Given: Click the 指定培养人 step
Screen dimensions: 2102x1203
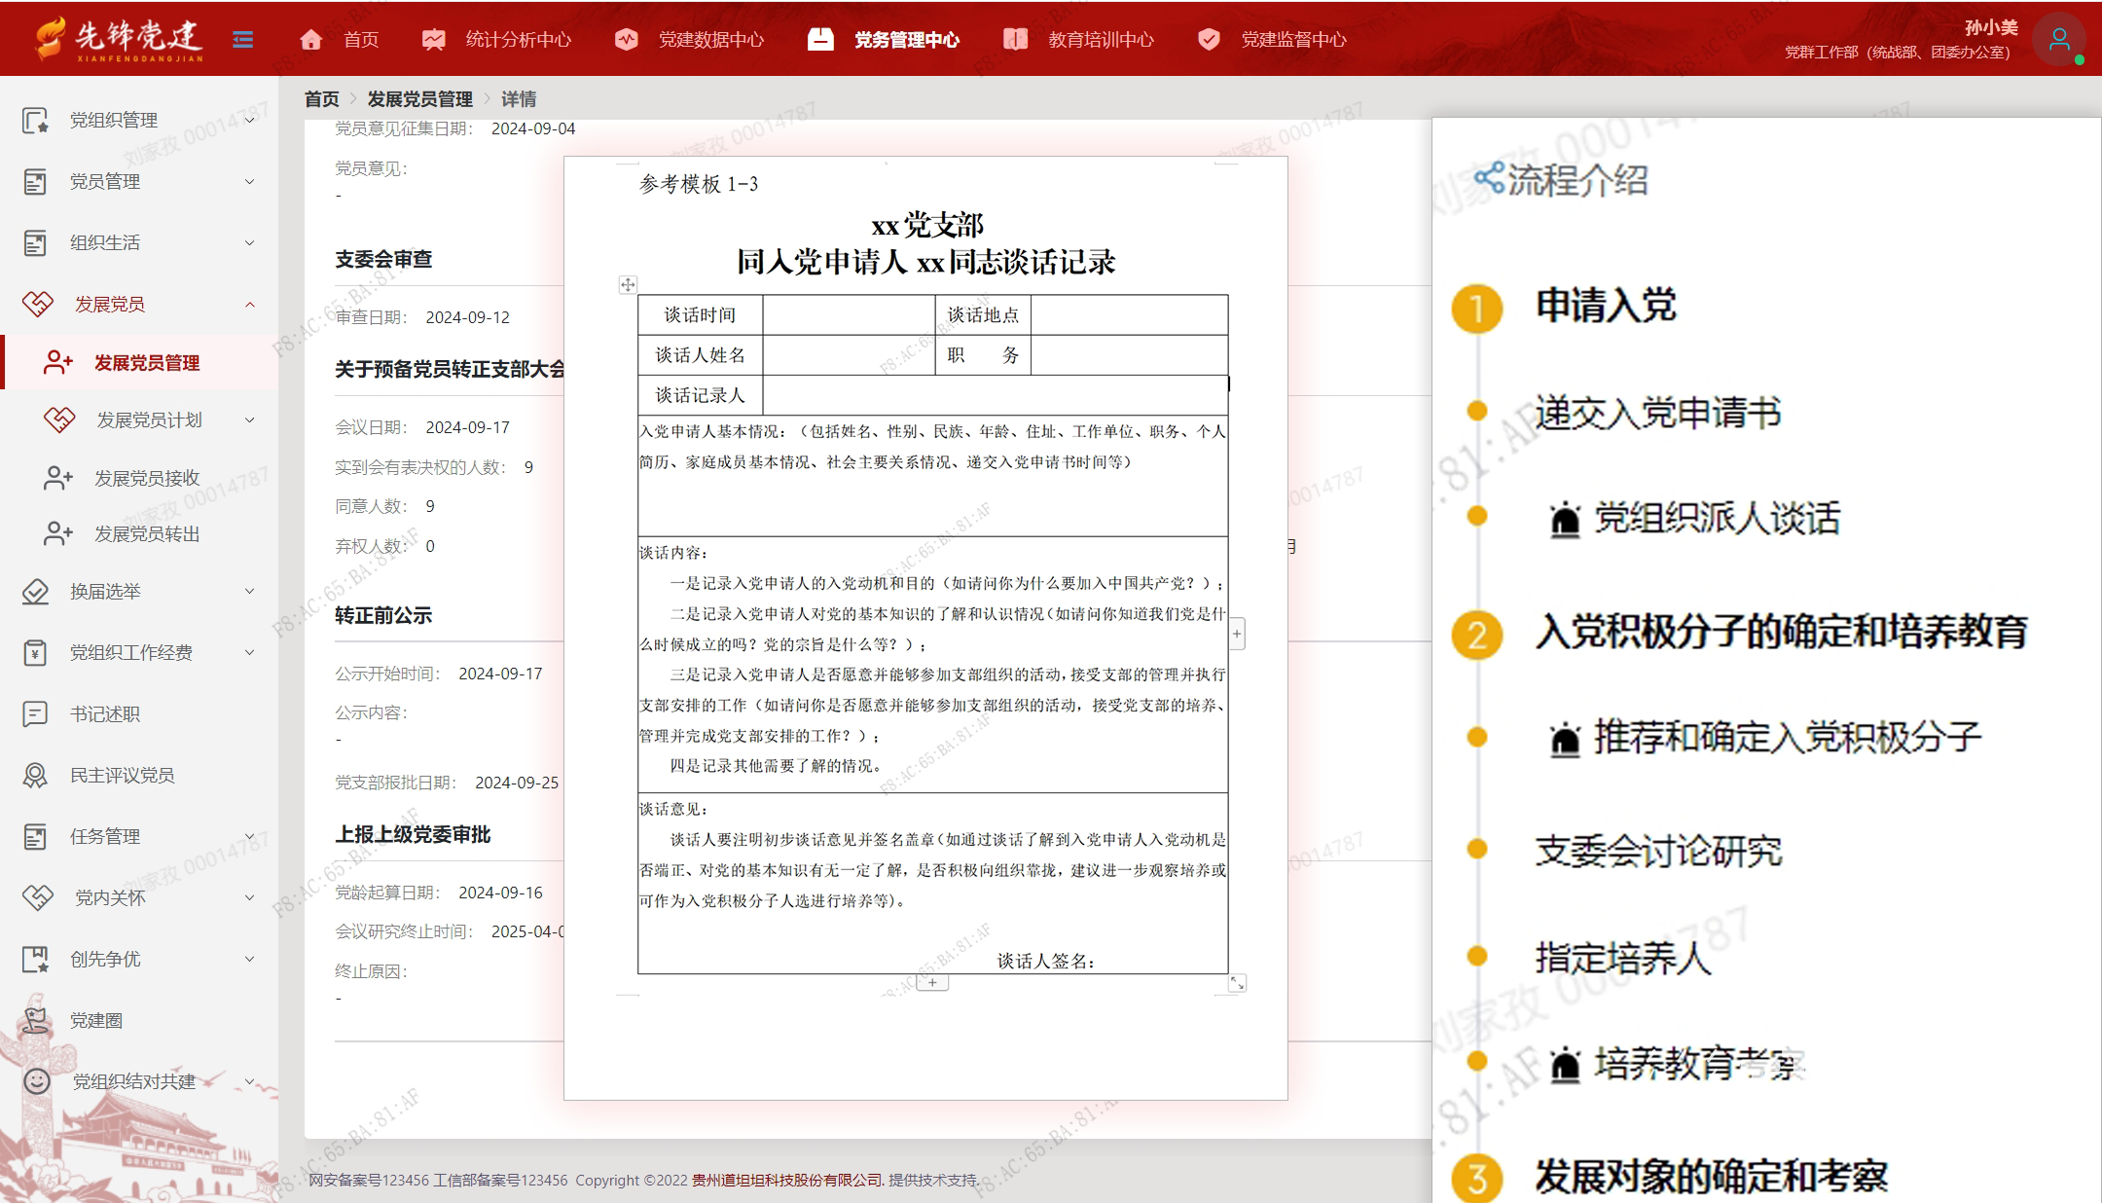Looking at the screenshot, I should pos(1622,958).
